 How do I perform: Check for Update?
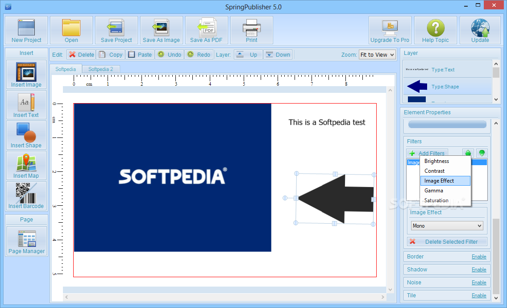pyautogui.click(x=480, y=30)
